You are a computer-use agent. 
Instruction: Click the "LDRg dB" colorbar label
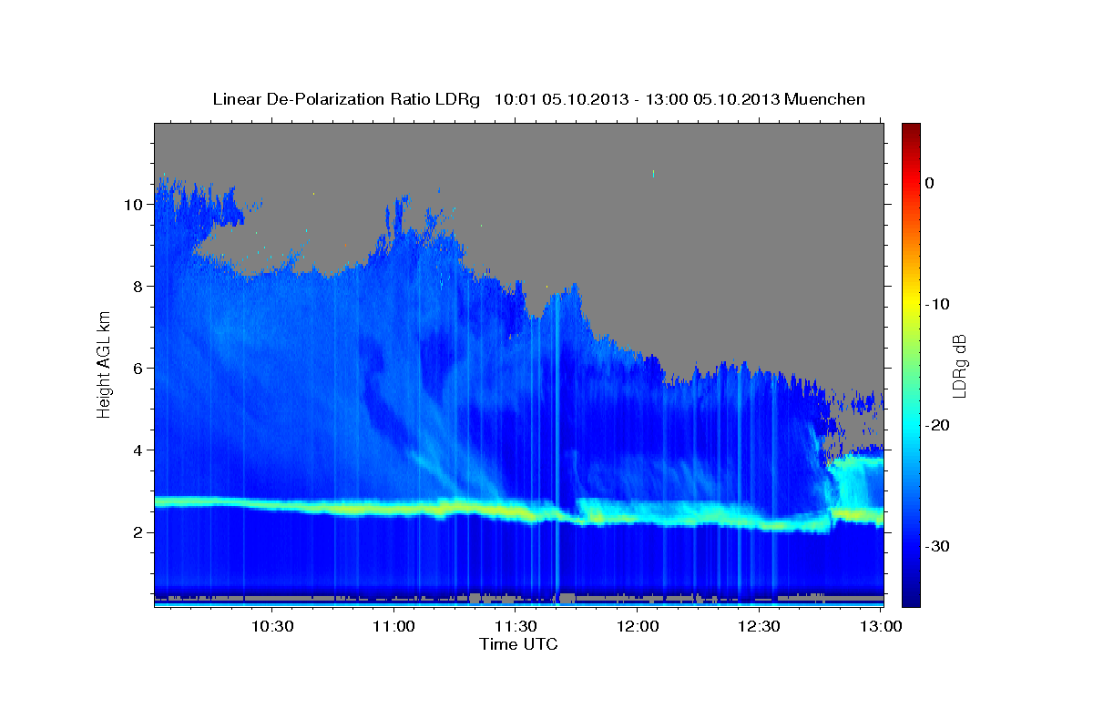click(x=959, y=366)
